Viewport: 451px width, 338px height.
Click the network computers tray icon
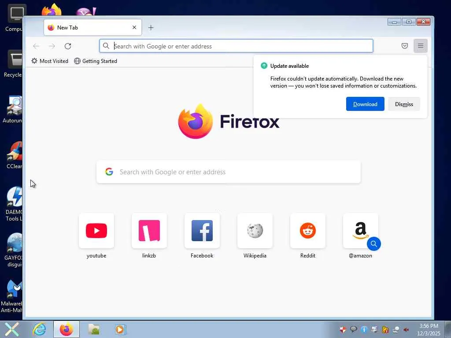coord(374,329)
